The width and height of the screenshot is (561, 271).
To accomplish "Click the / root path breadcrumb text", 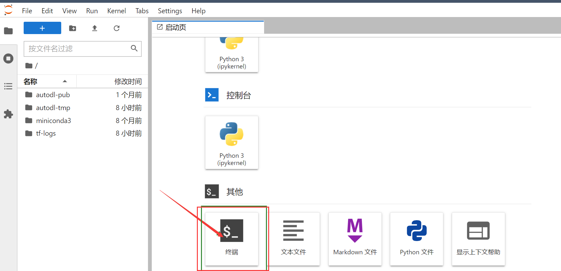I will click(36, 66).
